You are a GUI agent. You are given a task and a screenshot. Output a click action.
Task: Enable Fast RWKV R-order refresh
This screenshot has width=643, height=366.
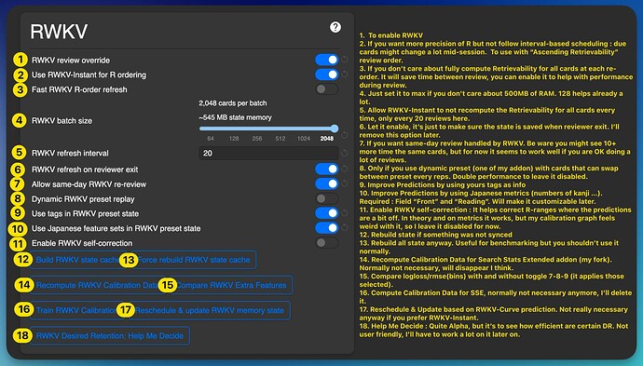327,88
